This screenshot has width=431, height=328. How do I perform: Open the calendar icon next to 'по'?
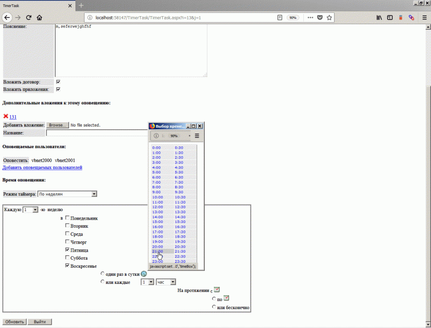[x=226, y=298]
